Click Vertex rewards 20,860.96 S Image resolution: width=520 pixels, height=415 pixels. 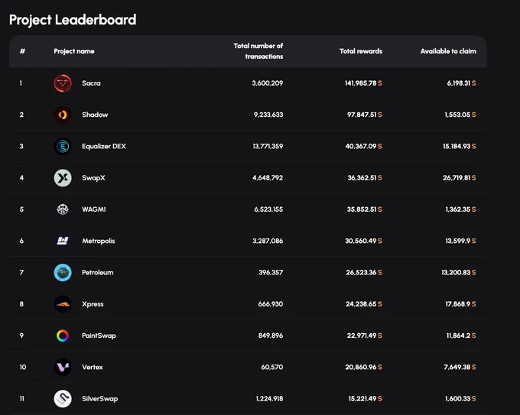tap(363, 368)
